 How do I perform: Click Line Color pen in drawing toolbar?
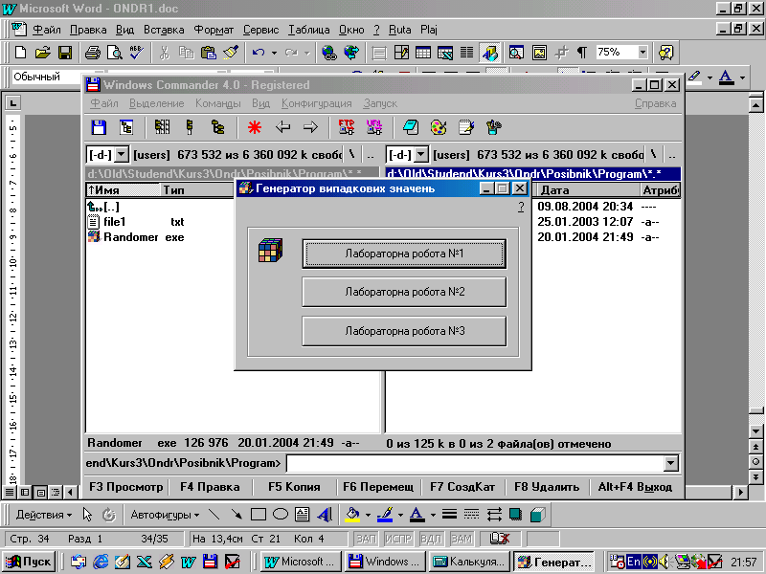tap(386, 515)
